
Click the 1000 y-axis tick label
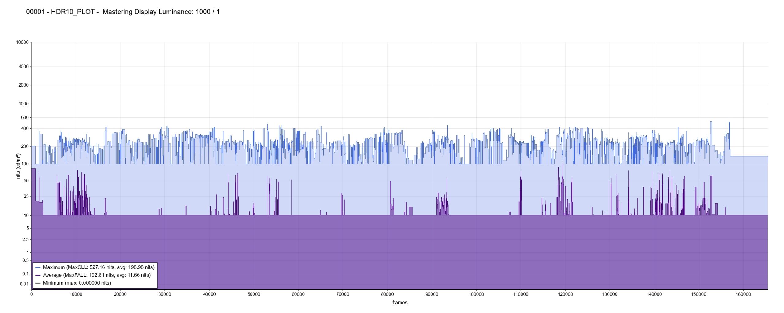[24, 104]
